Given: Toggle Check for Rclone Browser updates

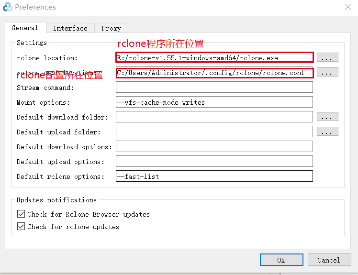Looking at the screenshot, I should (x=21, y=214).
